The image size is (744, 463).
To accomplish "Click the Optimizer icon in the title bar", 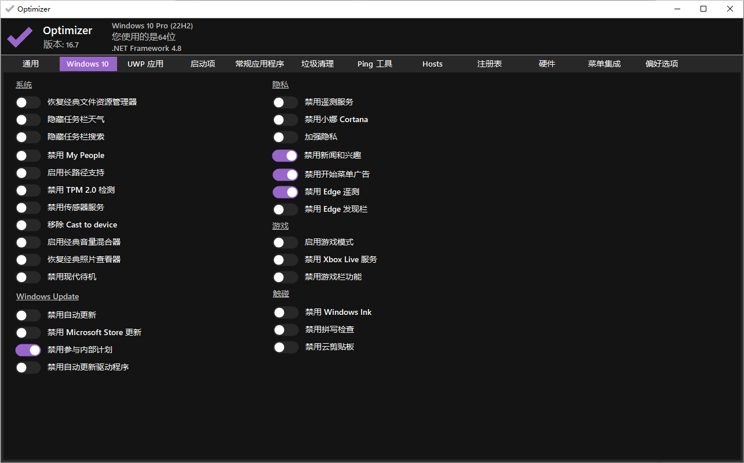I will (x=8, y=9).
